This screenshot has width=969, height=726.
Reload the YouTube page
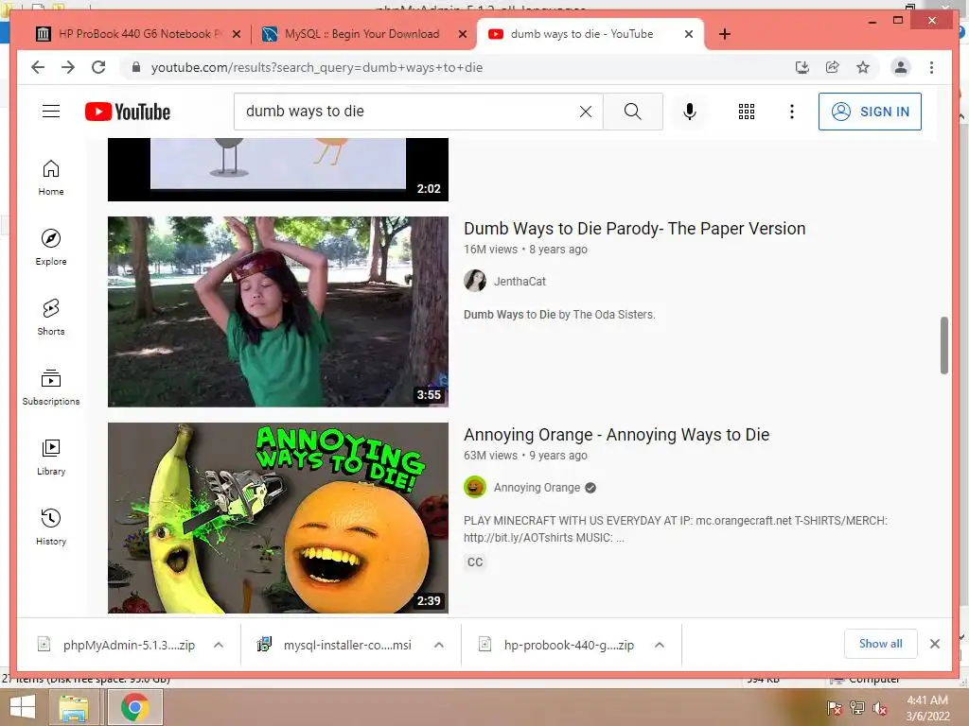(x=98, y=67)
